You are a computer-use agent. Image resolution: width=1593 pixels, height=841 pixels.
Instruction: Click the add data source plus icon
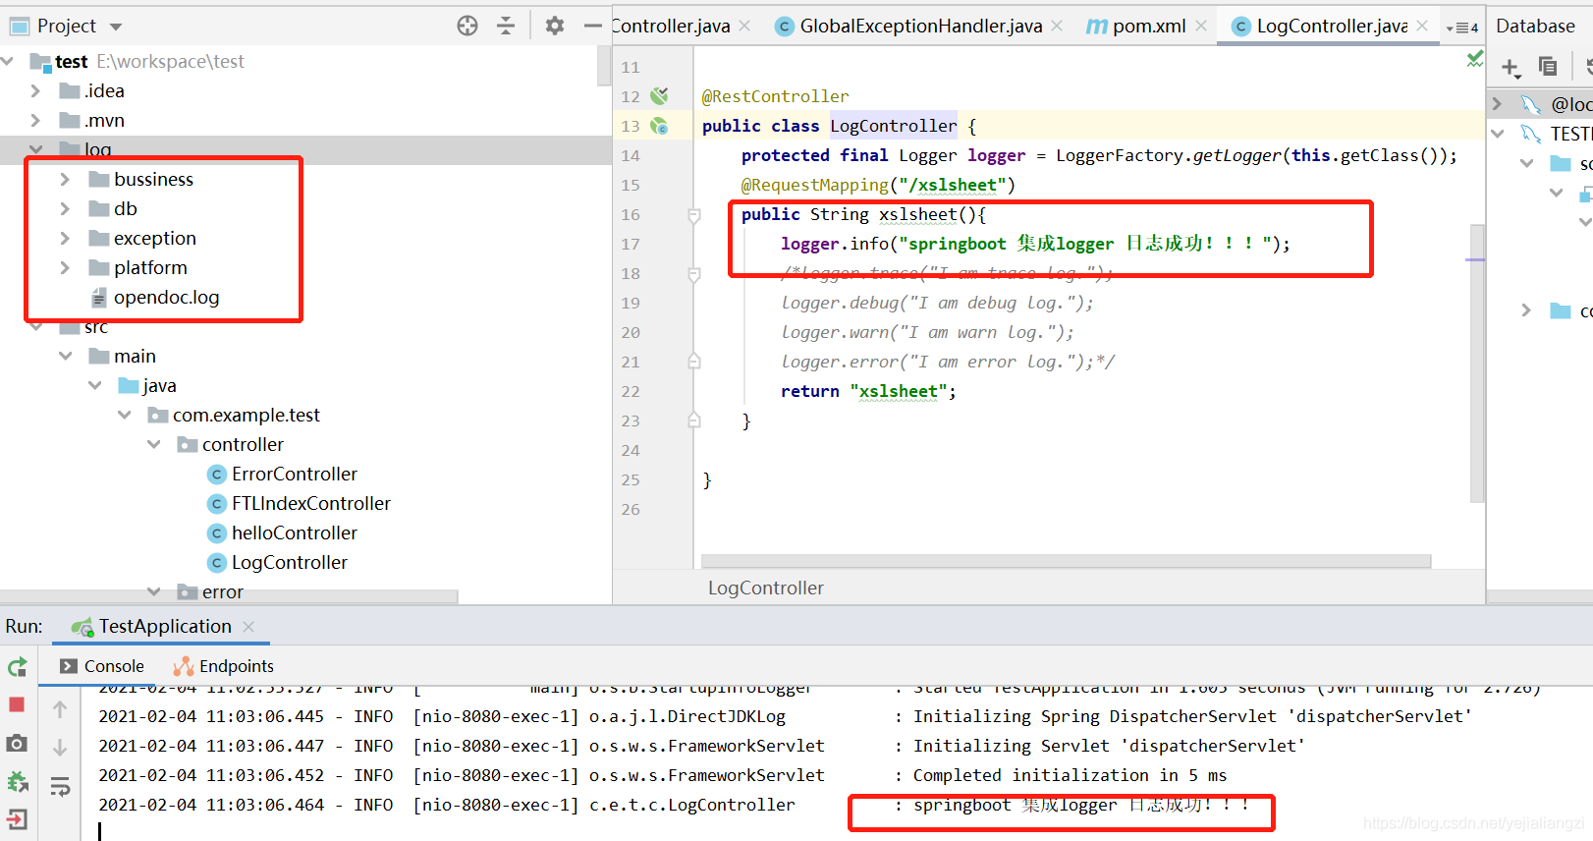(1511, 67)
